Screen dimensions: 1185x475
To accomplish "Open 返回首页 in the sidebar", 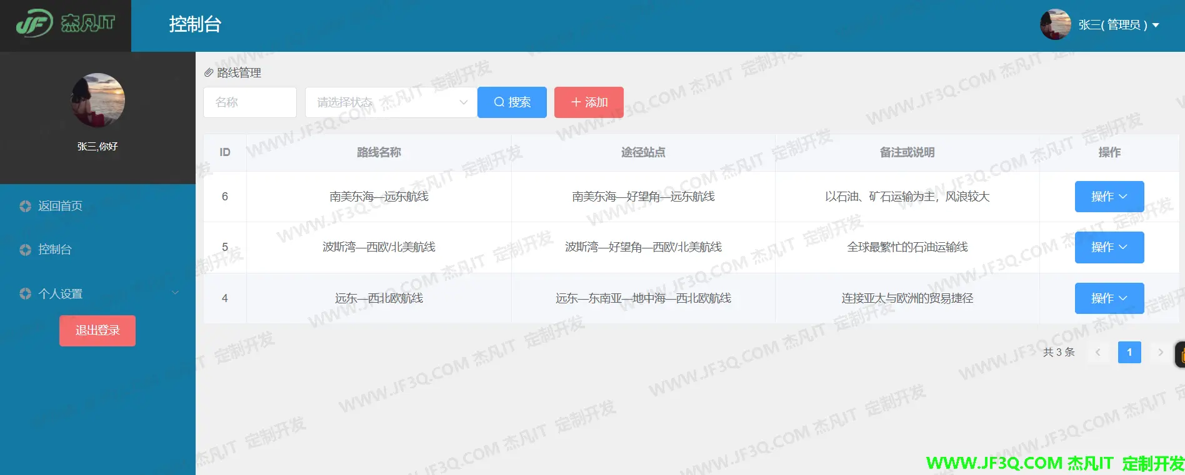I will point(60,206).
